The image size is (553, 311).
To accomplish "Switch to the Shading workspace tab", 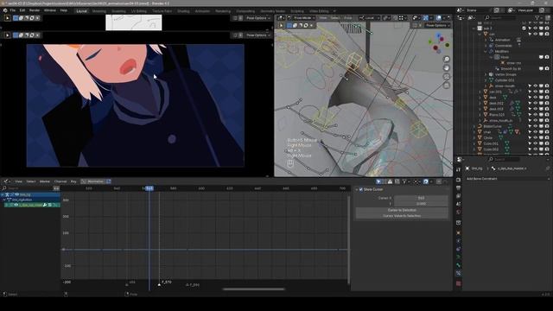I will (183, 11).
